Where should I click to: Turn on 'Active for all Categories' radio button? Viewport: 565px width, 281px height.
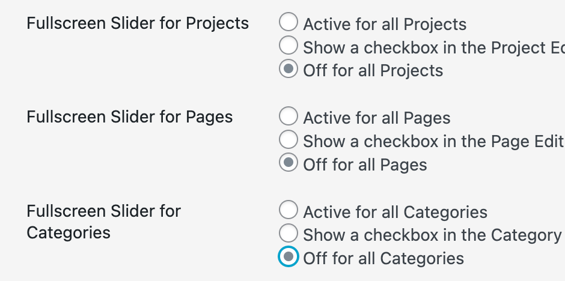tap(289, 211)
